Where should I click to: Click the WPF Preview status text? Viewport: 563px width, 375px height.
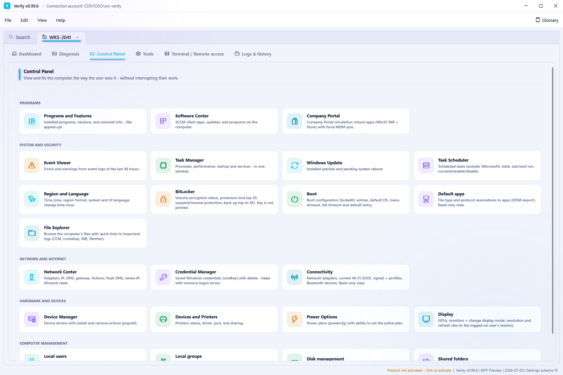[491, 370]
